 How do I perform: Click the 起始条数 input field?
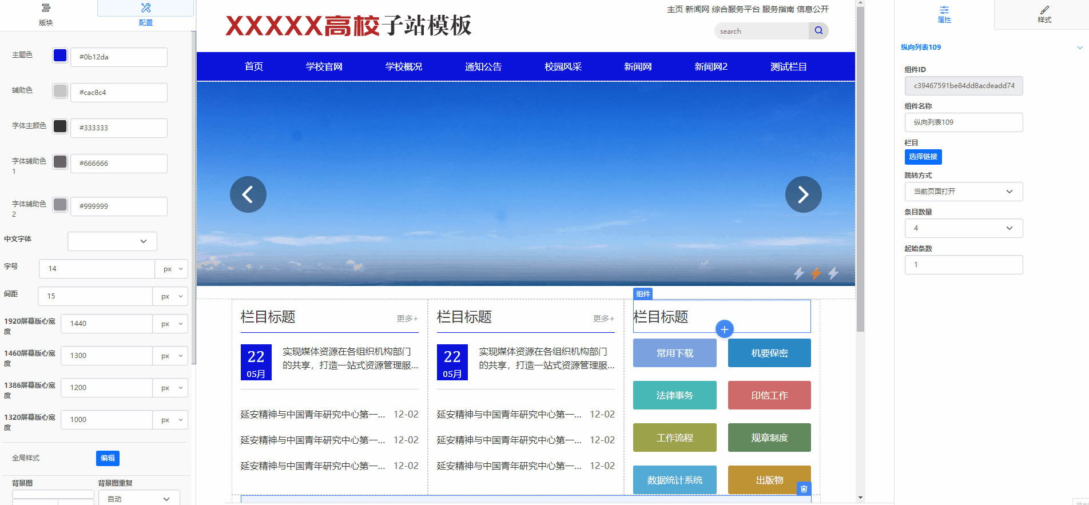[963, 265]
